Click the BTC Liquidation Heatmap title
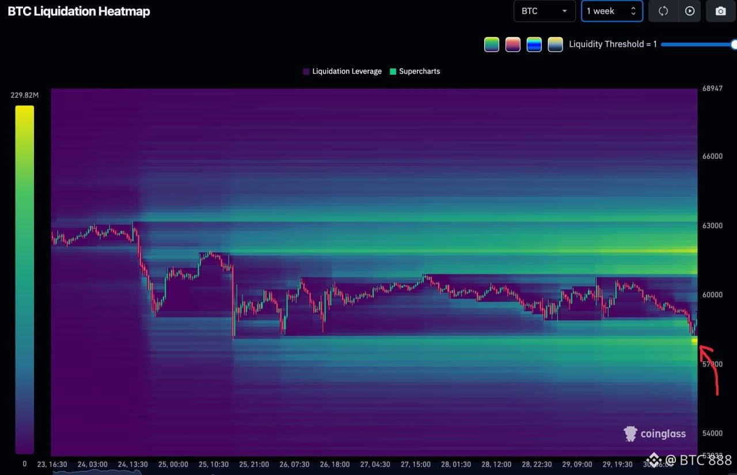Image resolution: width=737 pixels, height=475 pixels. coord(79,12)
